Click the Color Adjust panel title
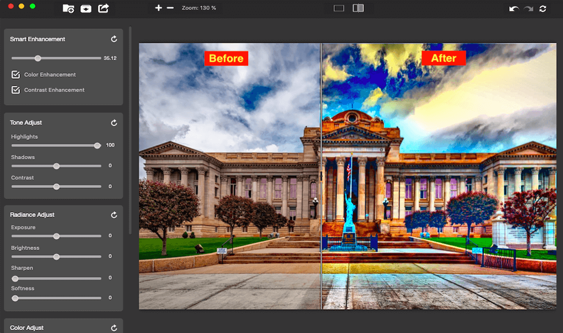 pos(27,328)
